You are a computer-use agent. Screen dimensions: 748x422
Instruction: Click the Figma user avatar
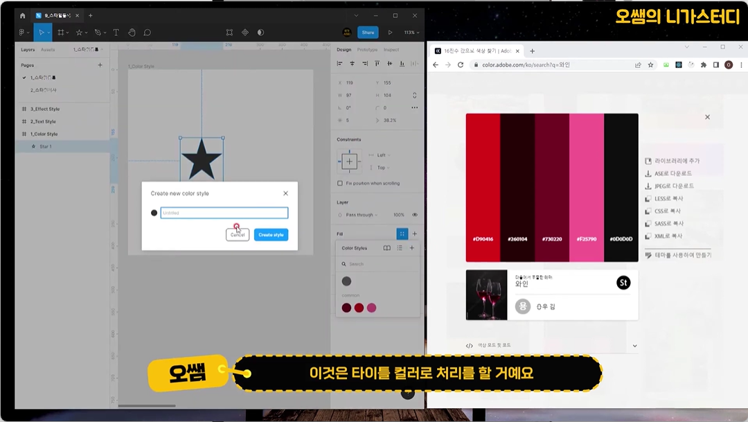(x=347, y=33)
